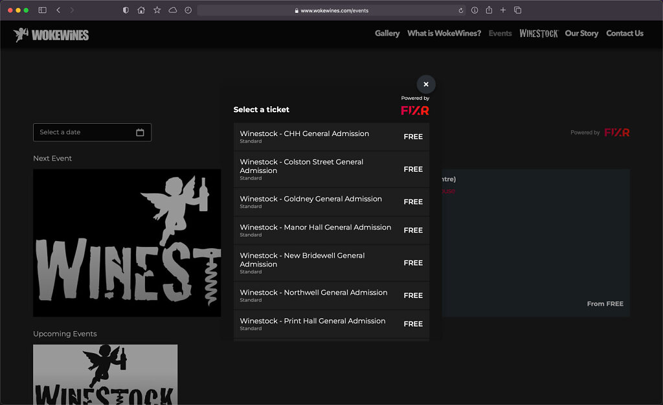Image resolution: width=663 pixels, height=405 pixels.
Task: Open the Our Story page
Action: [581, 34]
